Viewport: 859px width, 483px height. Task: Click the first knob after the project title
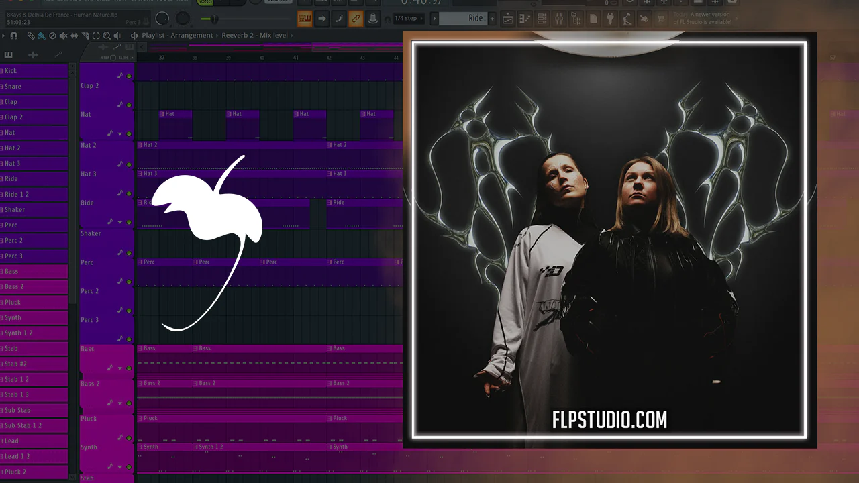coord(163,18)
